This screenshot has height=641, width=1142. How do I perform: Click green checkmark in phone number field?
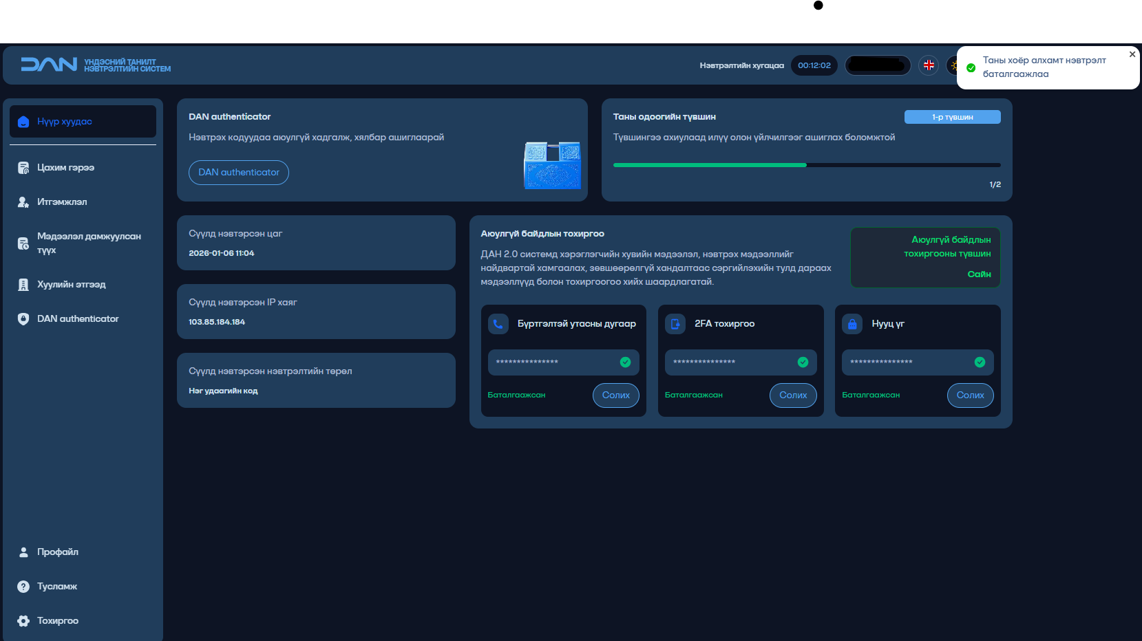click(x=626, y=362)
